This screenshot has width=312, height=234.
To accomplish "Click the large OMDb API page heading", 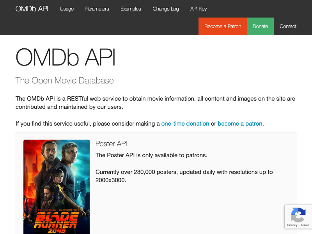I will [66, 57].
